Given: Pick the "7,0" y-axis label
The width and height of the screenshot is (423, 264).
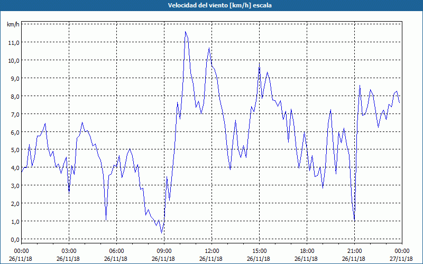Looking at the screenshot, I should (15, 114).
